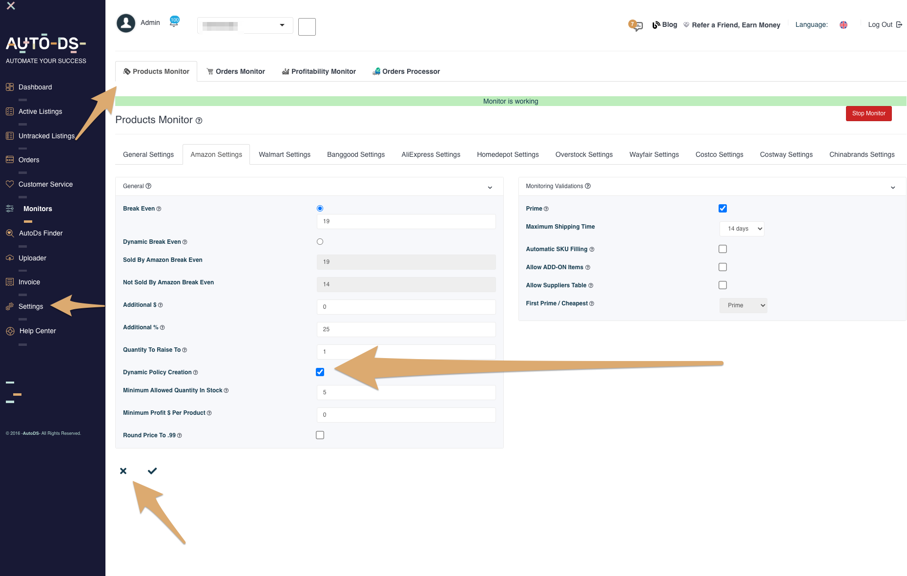Image resolution: width=907 pixels, height=576 pixels.
Task: Open the chat messages icon in header
Action: (x=636, y=25)
